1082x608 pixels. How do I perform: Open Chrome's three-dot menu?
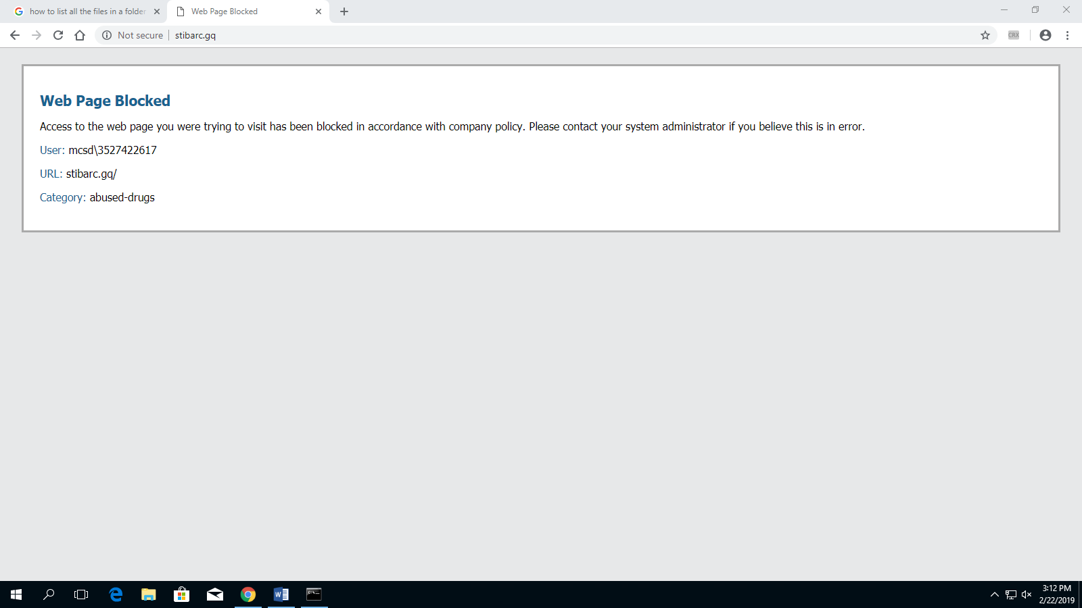(1067, 35)
